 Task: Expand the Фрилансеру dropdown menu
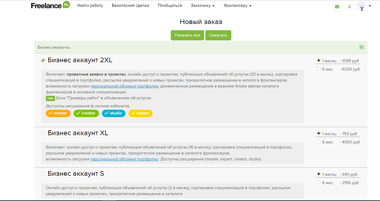[x=237, y=6]
